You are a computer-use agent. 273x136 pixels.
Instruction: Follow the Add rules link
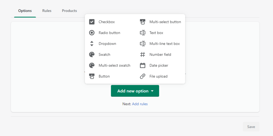140,104
